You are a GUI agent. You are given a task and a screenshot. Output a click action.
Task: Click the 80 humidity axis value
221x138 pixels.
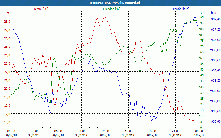202,35
